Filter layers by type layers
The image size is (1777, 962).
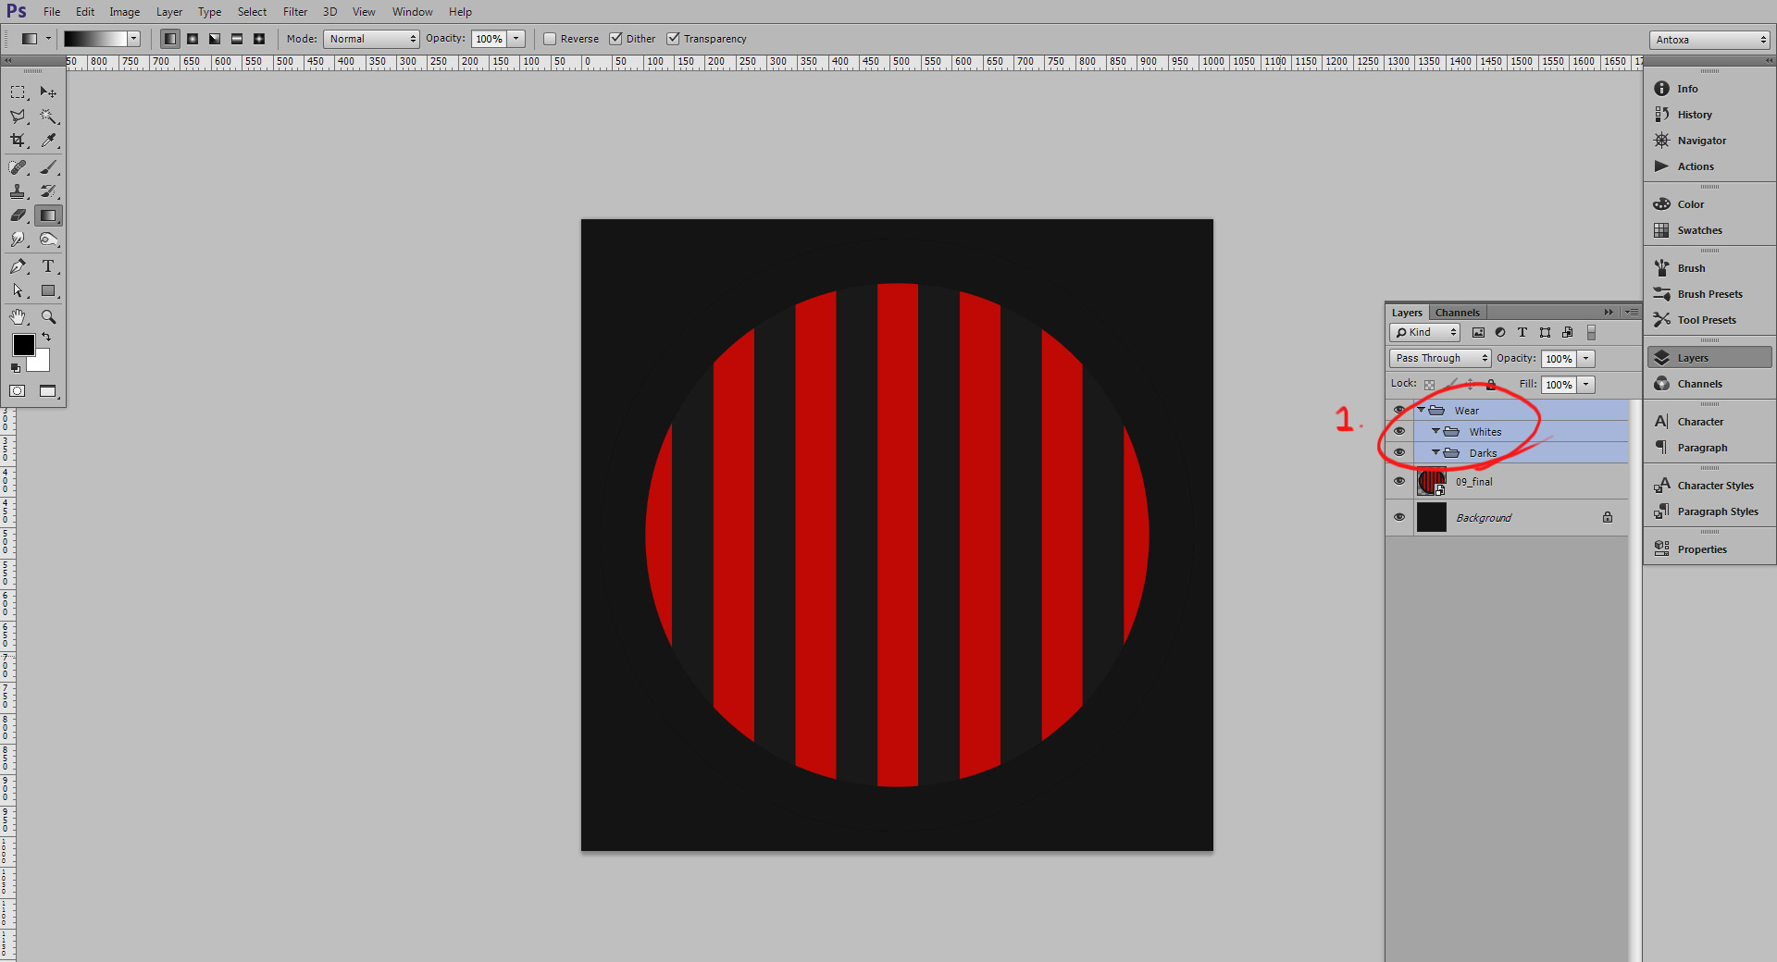(x=1522, y=333)
